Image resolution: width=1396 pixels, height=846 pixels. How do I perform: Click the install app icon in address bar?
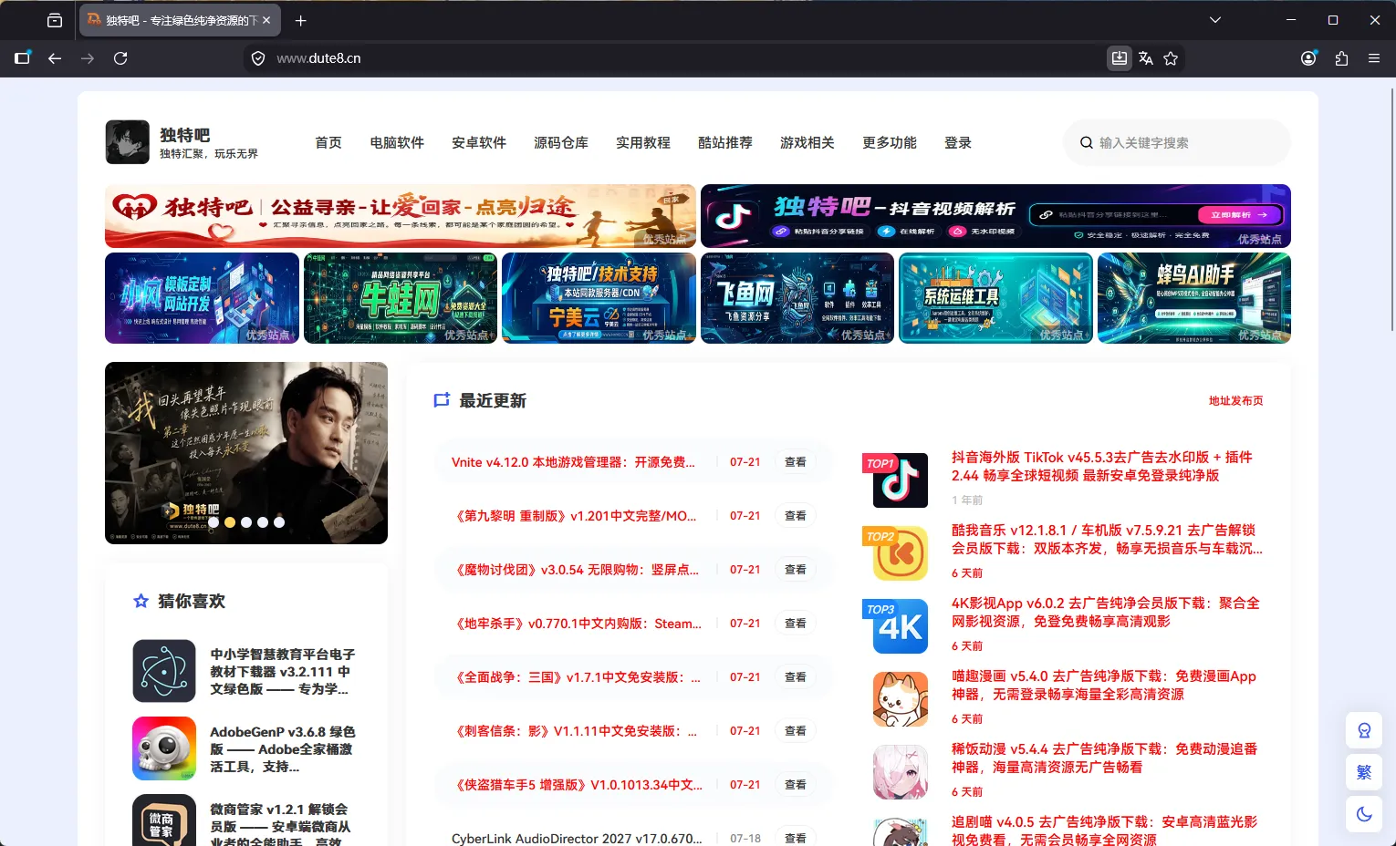(1119, 58)
